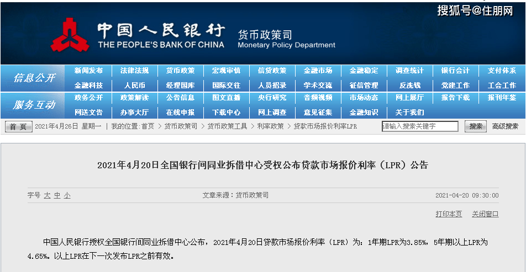The height and width of the screenshot is (272, 526).
Task: Click the LPR announcement title
Action: tap(263, 165)
